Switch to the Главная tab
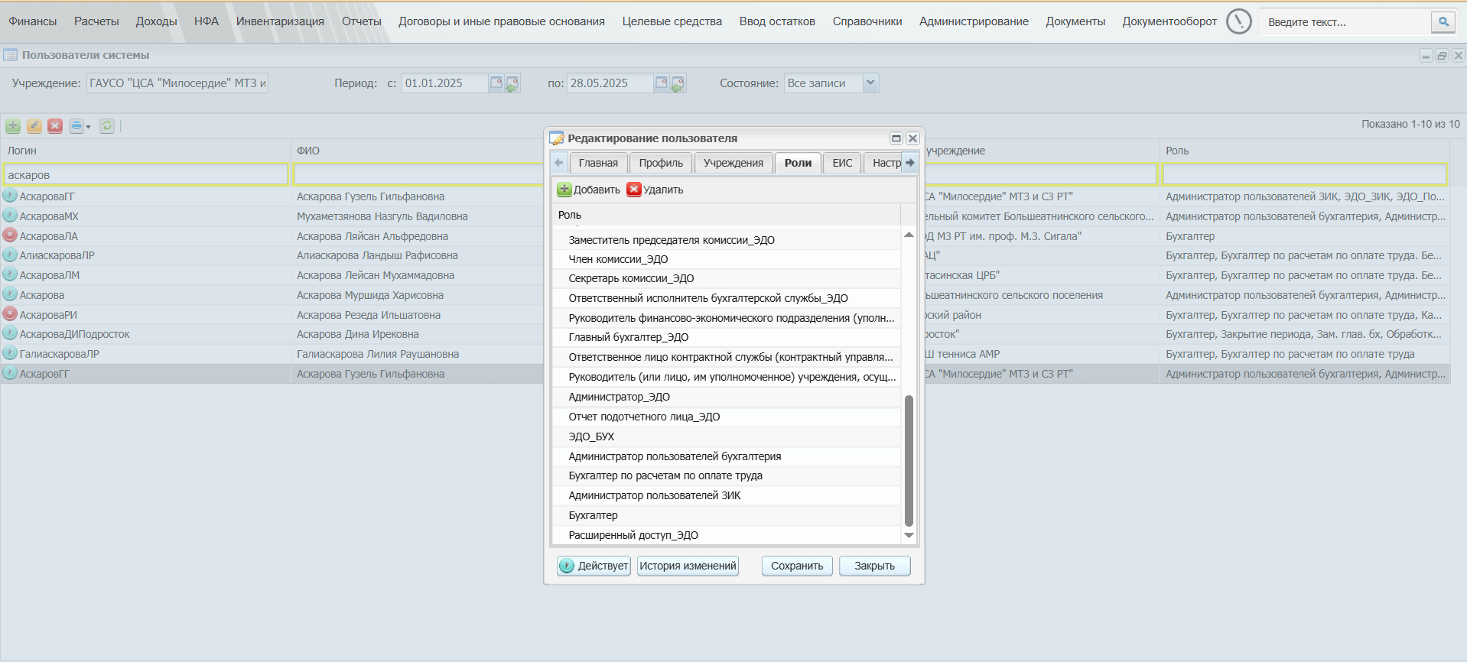The image size is (1467, 662). tap(598, 163)
